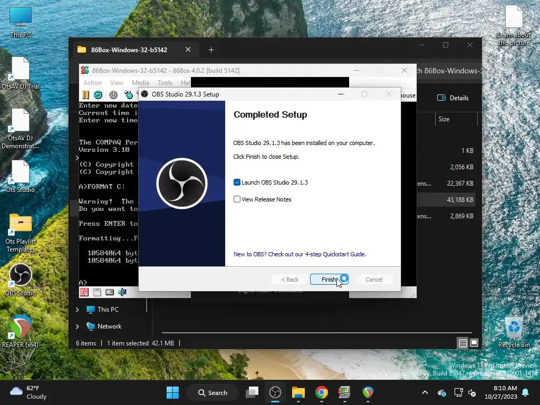Select the REAPER (x64) desktop shortcut
Image resolution: width=540 pixels, height=405 pixels.
[21, 331]
